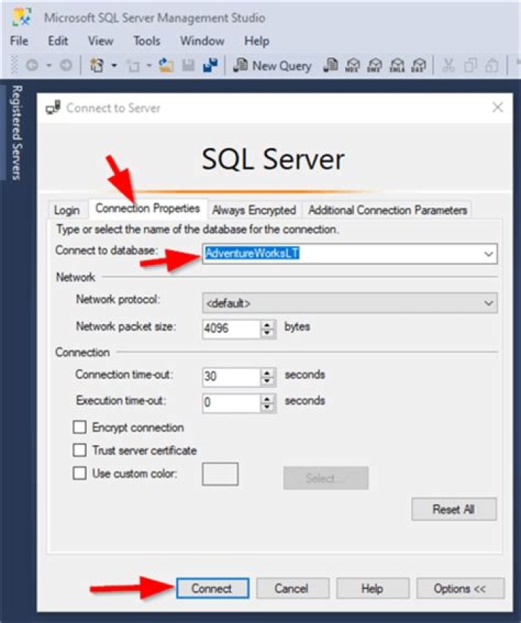Click the New Project toolbar icon
Screen dimensions: 521x623
point(98,65)
